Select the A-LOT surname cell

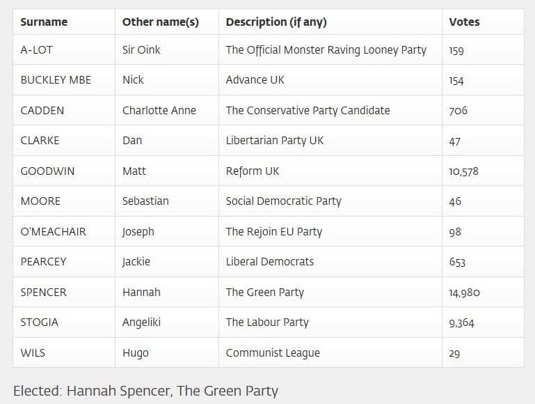(x=36, y=50)
